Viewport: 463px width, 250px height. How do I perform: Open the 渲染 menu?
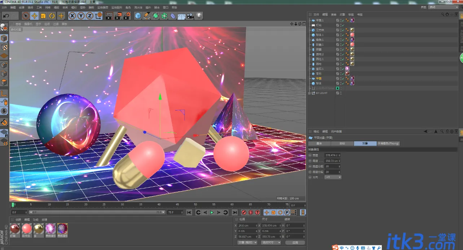83,7
